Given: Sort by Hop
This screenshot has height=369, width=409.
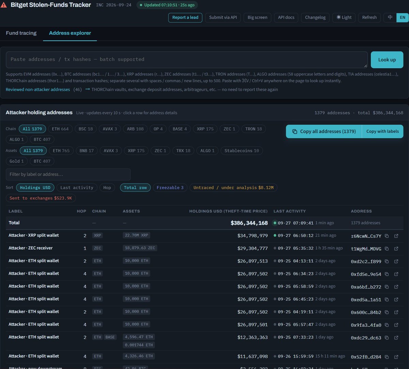Looking at the screenshot, I should click(107, 187).
